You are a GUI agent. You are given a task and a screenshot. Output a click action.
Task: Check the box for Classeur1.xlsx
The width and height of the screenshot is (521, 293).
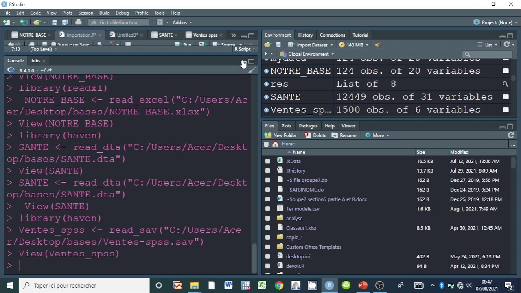point(267,228)
